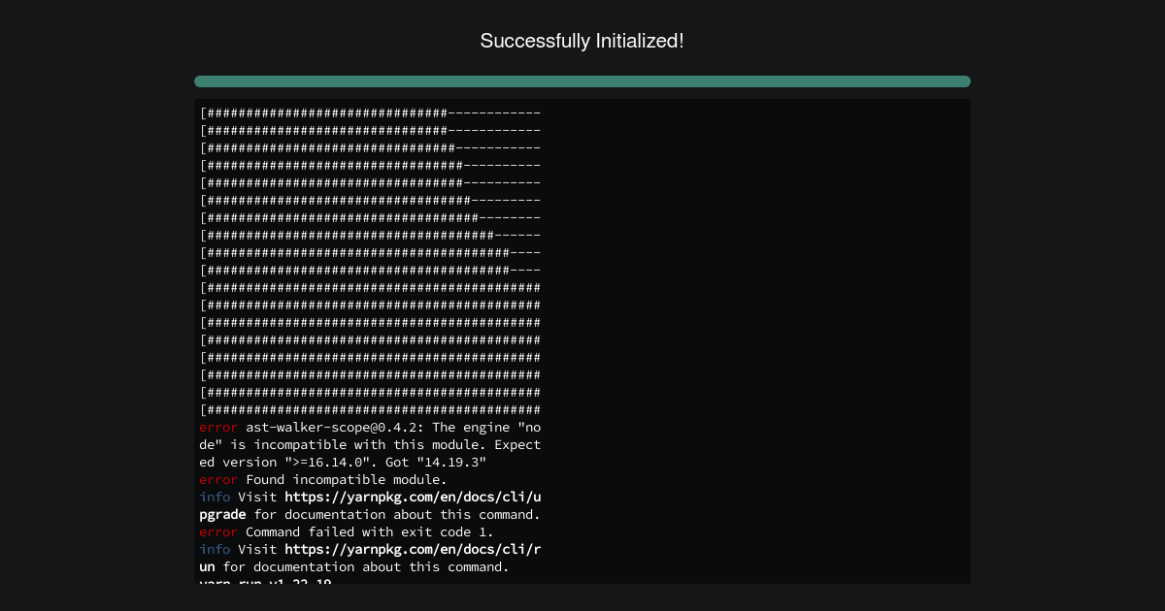Click the "error" label before "Command failed"
Image resolution: width=1165 pixels, height=611 pixels.
tap(218, 531)
